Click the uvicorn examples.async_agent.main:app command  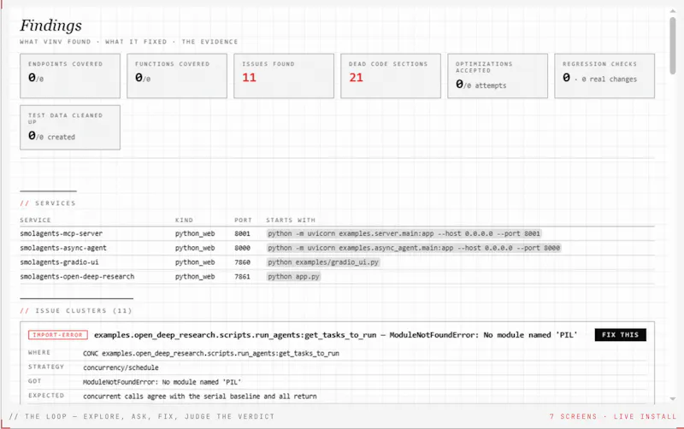414,248
